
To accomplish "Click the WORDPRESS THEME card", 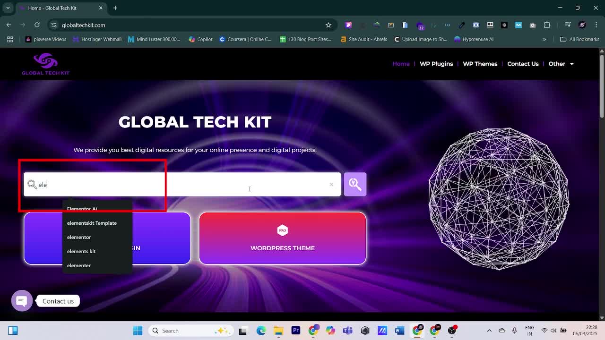I will tap(283, 238).
